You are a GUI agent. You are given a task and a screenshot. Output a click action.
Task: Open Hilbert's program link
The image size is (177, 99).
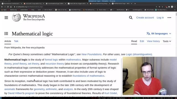coord(30,93)
